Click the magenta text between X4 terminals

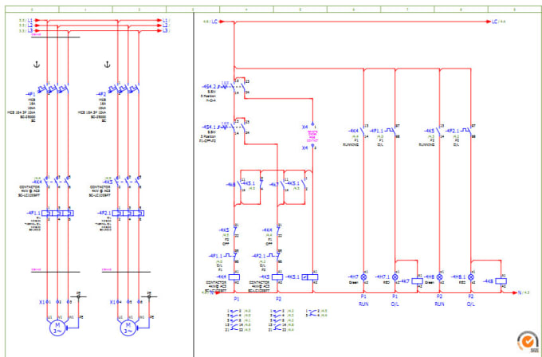[312, 136]
